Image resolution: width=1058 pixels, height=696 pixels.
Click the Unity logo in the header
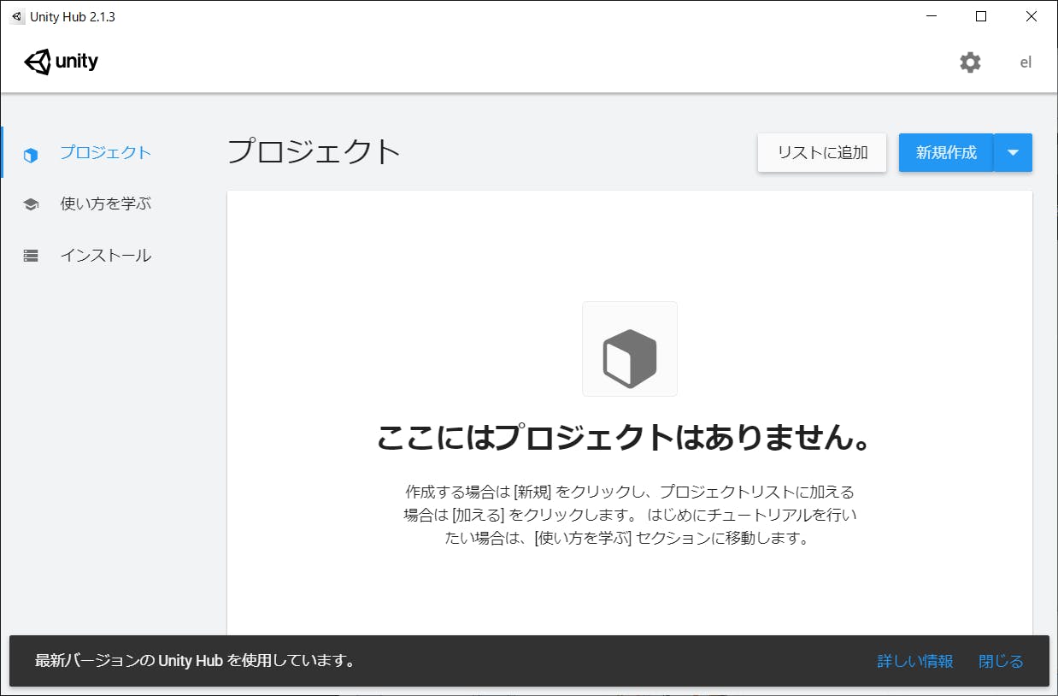(x=62, y=62)
